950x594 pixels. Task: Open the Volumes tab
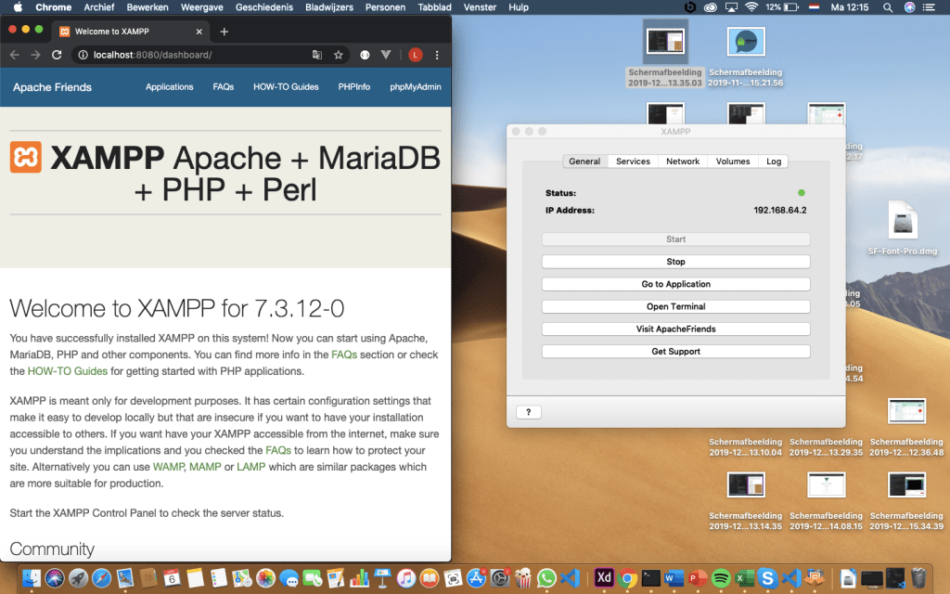pos(732,161)
